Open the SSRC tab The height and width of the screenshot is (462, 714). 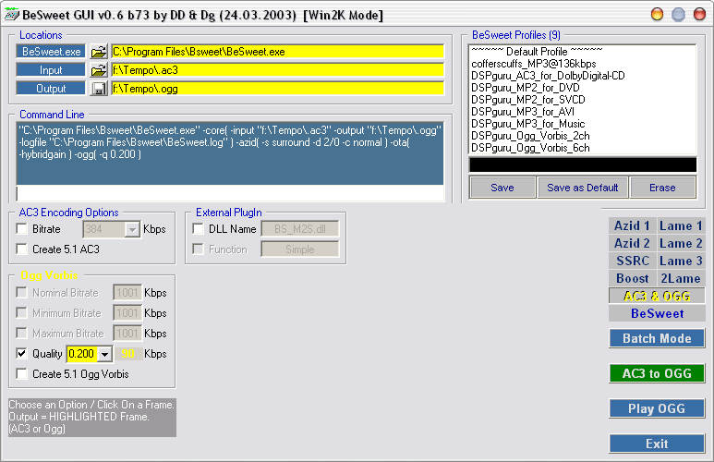[x=632, y=261]
